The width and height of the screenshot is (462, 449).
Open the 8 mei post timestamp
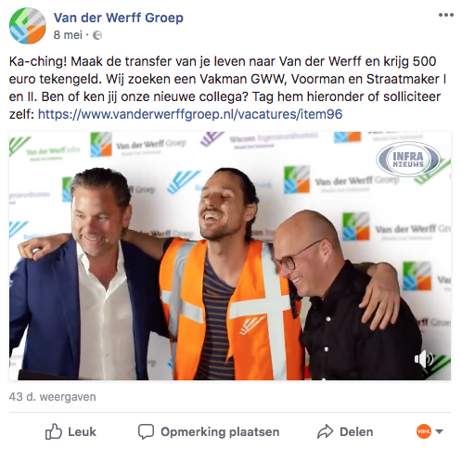tap(68, 35)
